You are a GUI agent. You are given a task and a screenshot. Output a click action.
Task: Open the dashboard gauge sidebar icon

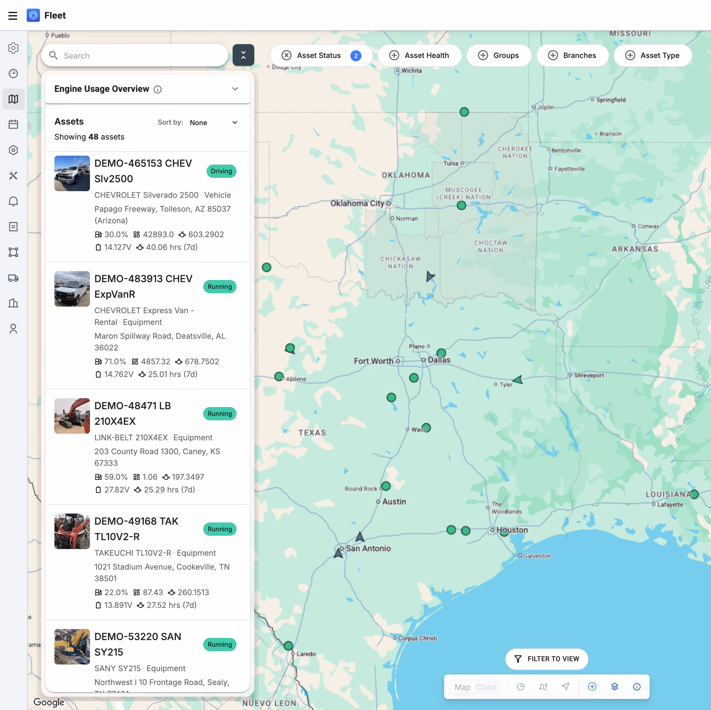[13, 74]
